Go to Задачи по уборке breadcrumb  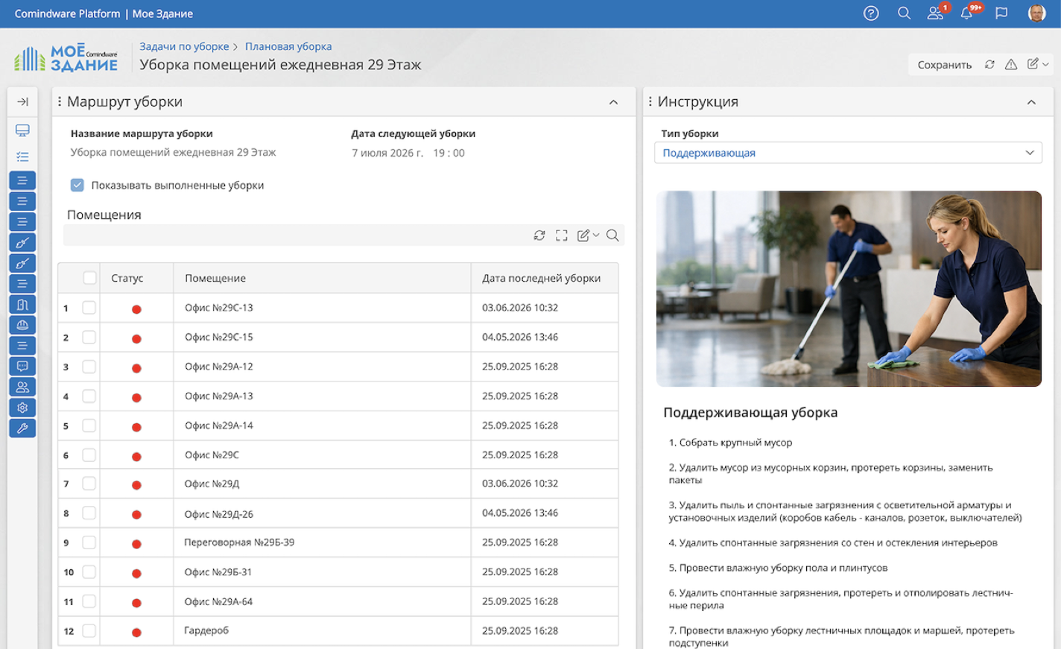pyautogui.click(x=184, y=46)
